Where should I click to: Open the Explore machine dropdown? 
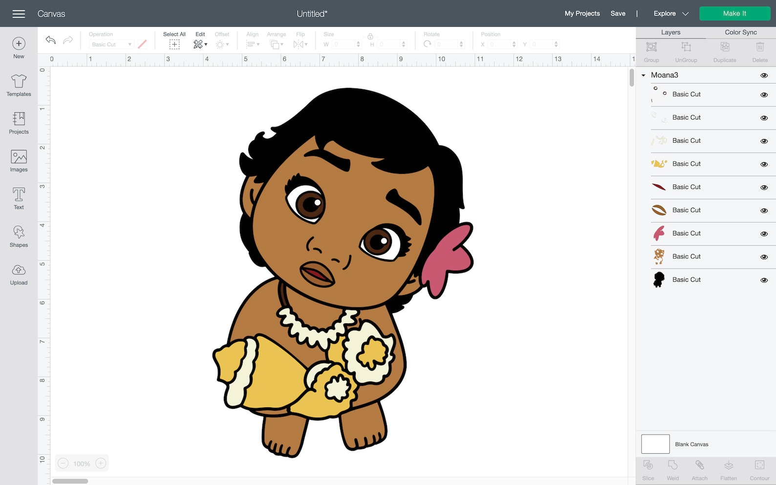(671, 14)
